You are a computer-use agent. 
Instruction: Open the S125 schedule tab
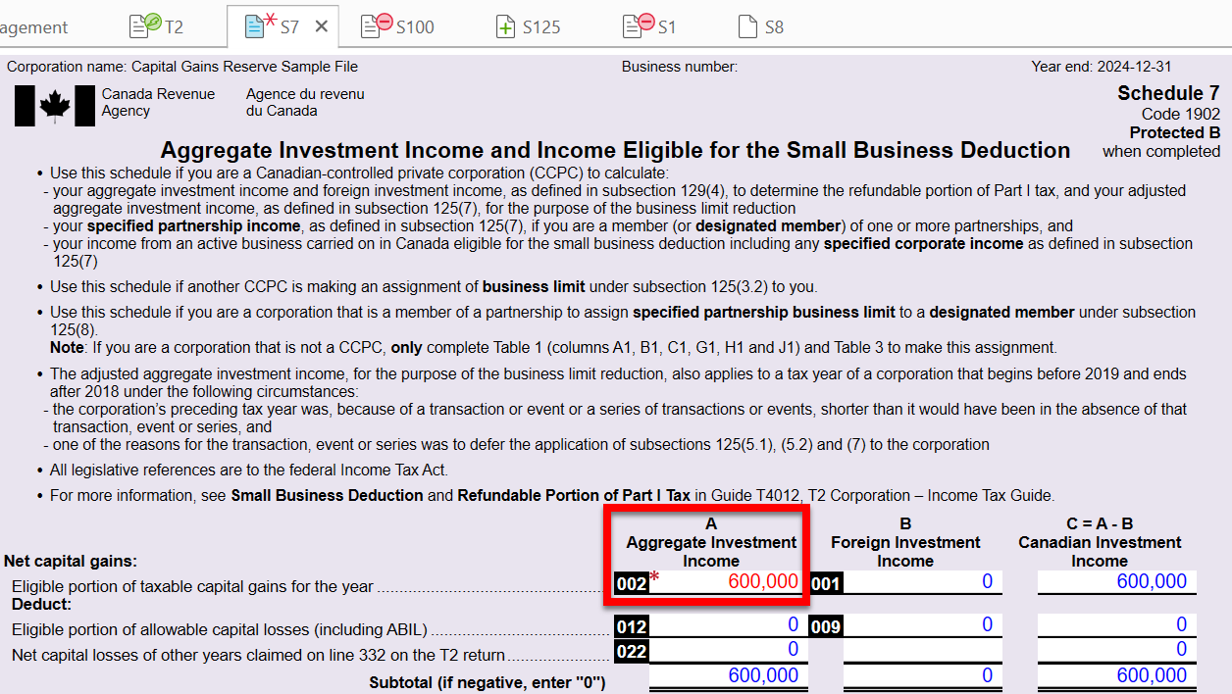click(x=528, y=26)
